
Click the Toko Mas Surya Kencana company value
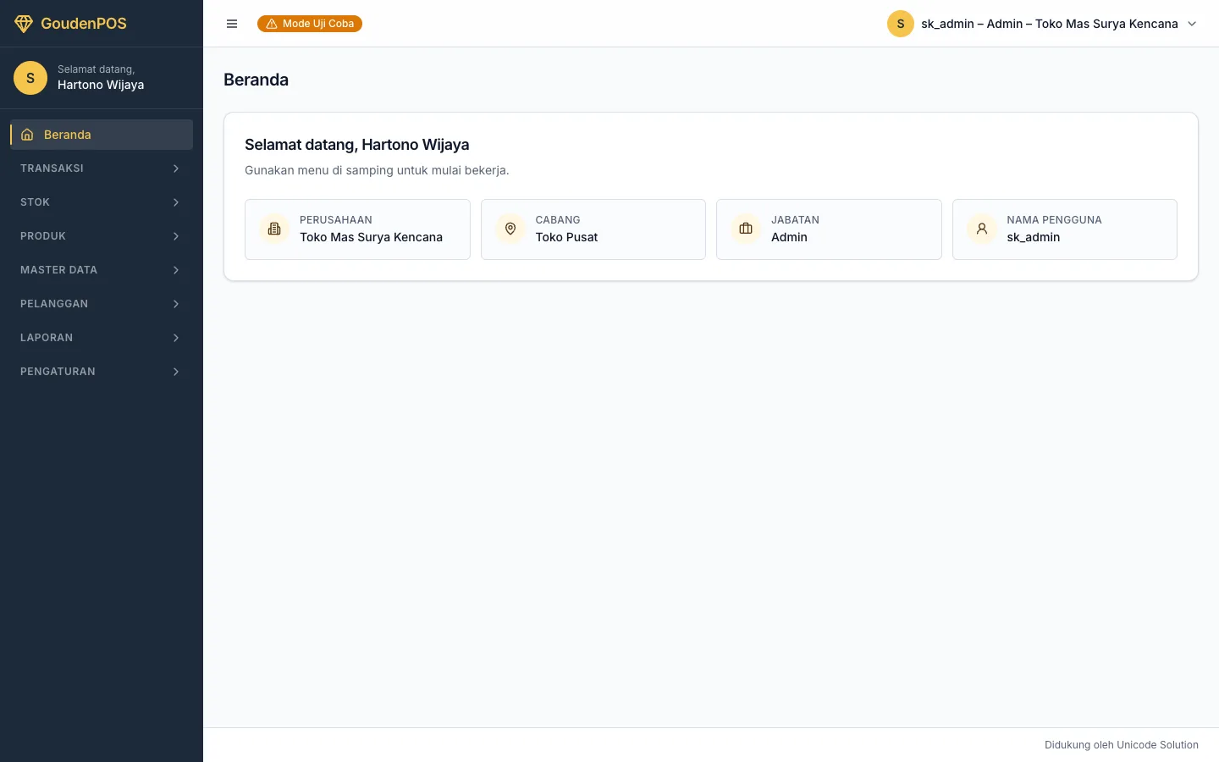click(371, 237)
